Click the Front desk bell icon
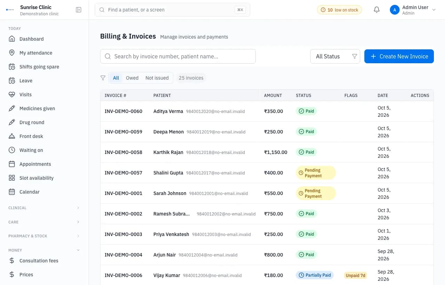The height and width of the screenshot is (285, 445). pyautogui.click(x=12, y=136)
